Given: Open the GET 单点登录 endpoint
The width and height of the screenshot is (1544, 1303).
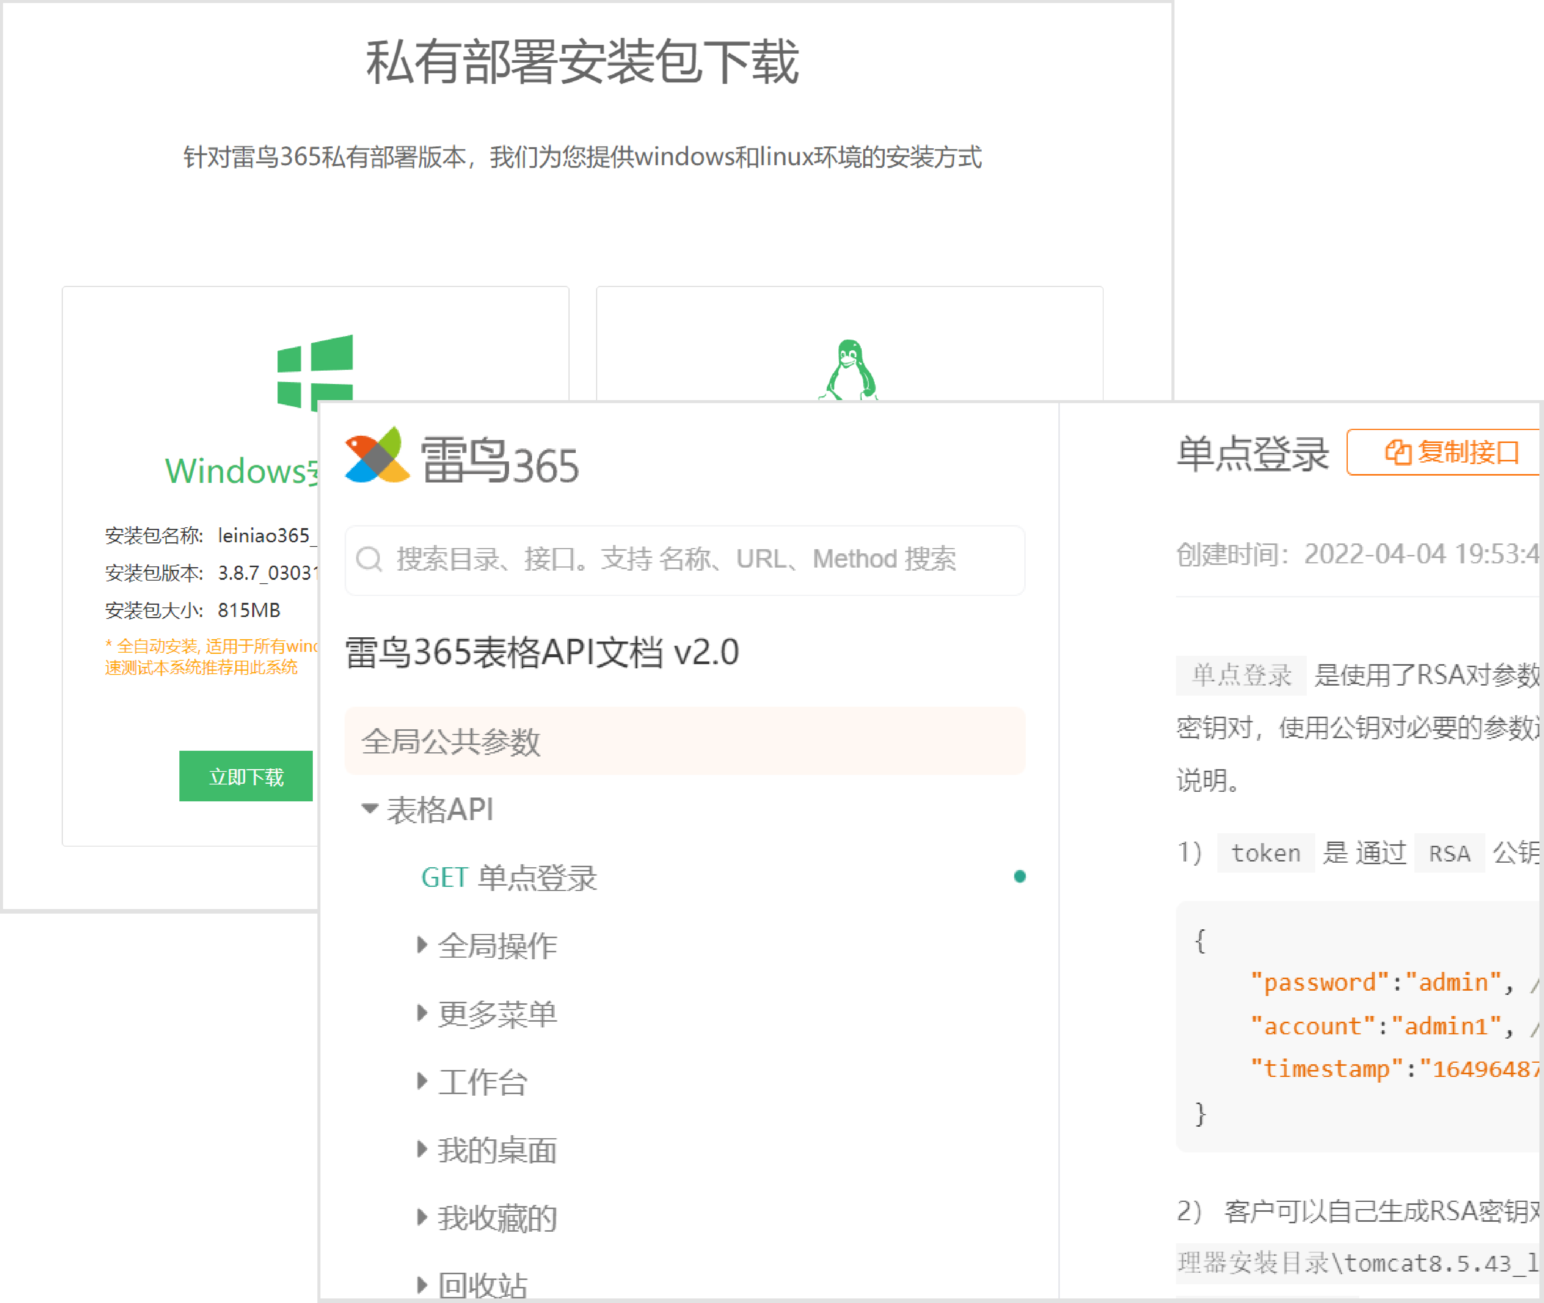Looking at the screenshot, I should (x=509, y=878).
